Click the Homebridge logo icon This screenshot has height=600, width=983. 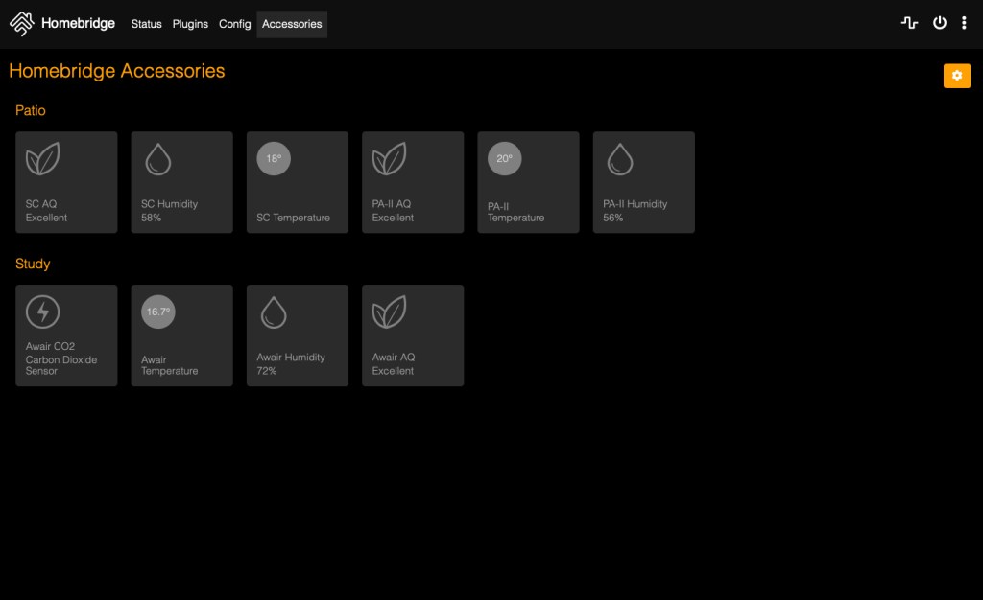click(22, 24)
